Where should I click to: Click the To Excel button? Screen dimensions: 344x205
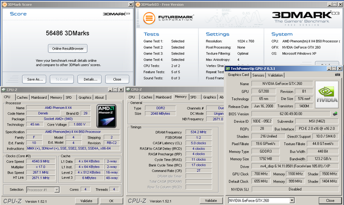[62, 79]
